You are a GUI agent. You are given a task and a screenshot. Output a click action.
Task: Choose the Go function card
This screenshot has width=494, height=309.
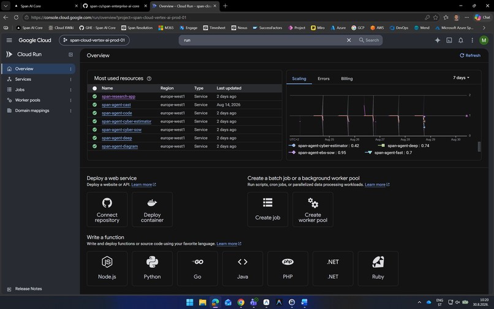tap(197, 269)
